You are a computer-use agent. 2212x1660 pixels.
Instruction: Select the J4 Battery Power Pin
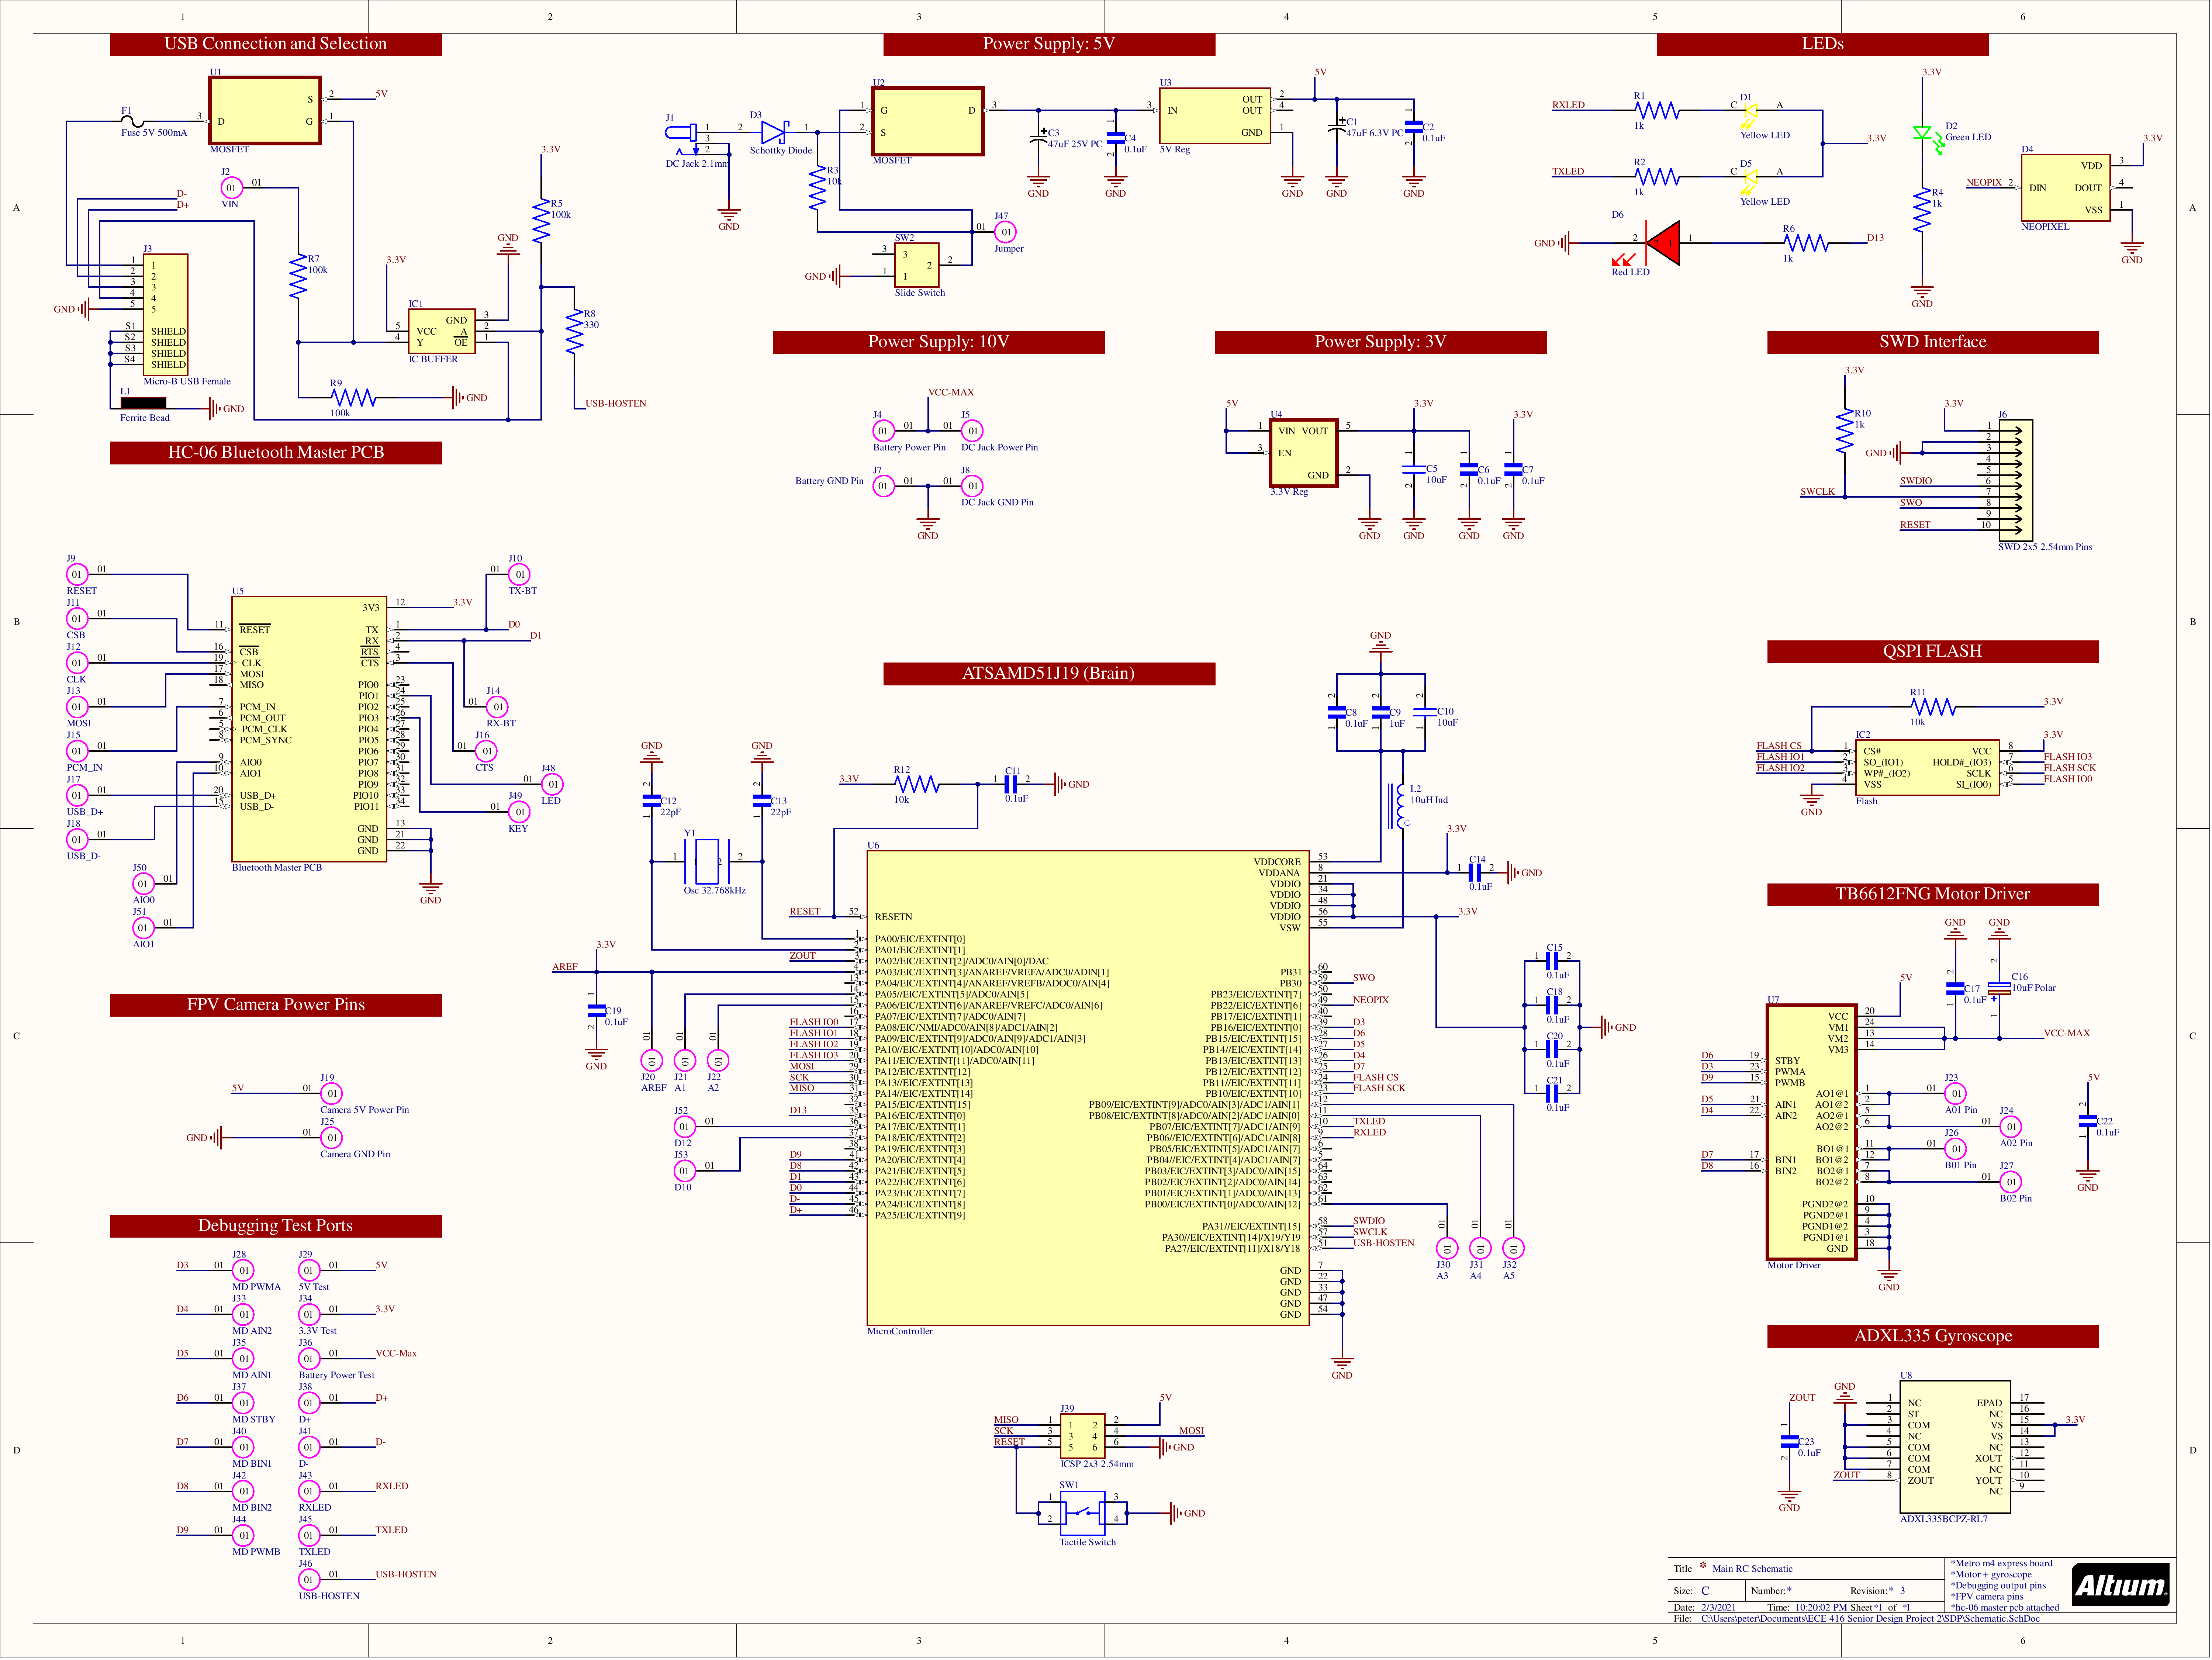coord(884,431)
